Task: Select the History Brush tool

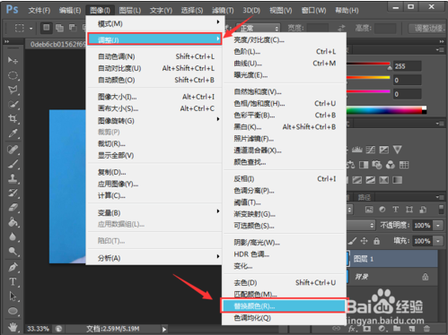Action: coord(13,193)
